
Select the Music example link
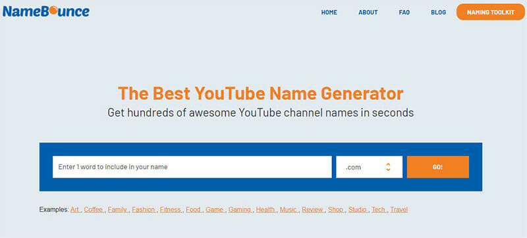point(289,210)
